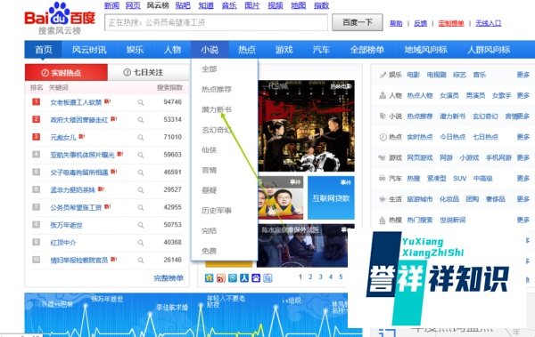The height and width of the screenshot is (337, 535).
Task: Click the Baidu paw share icon
Action: [256, 277]
